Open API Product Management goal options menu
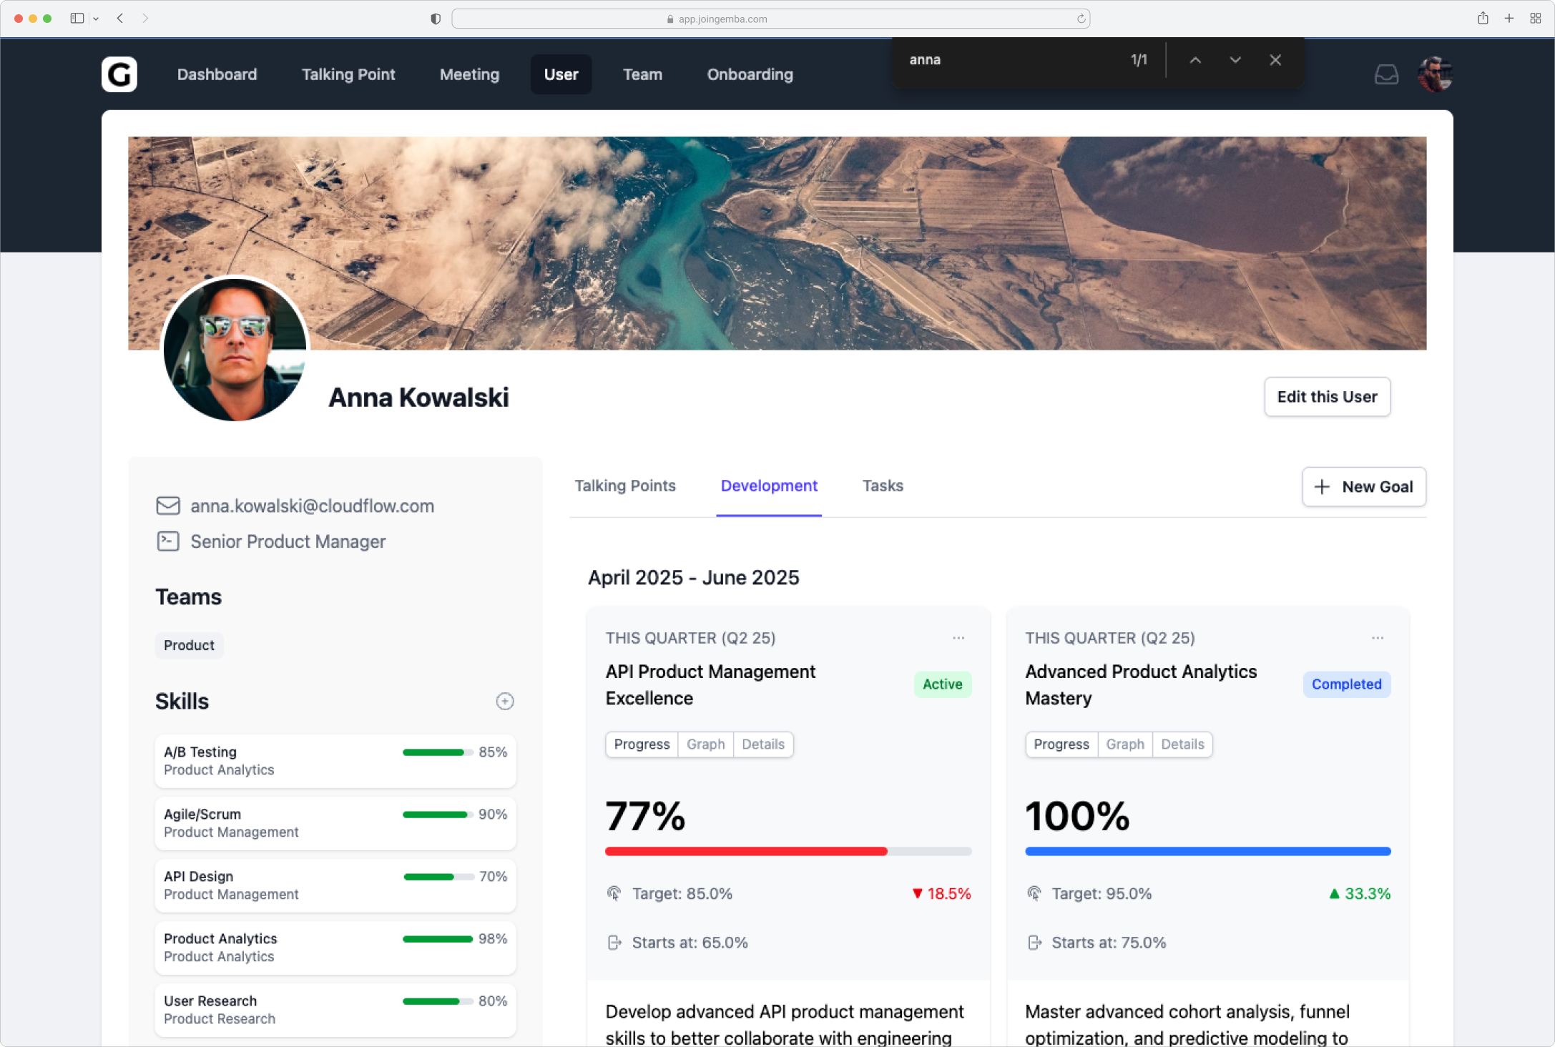This screenshot has width=1555, height=1047. click(x=958, y=638)
